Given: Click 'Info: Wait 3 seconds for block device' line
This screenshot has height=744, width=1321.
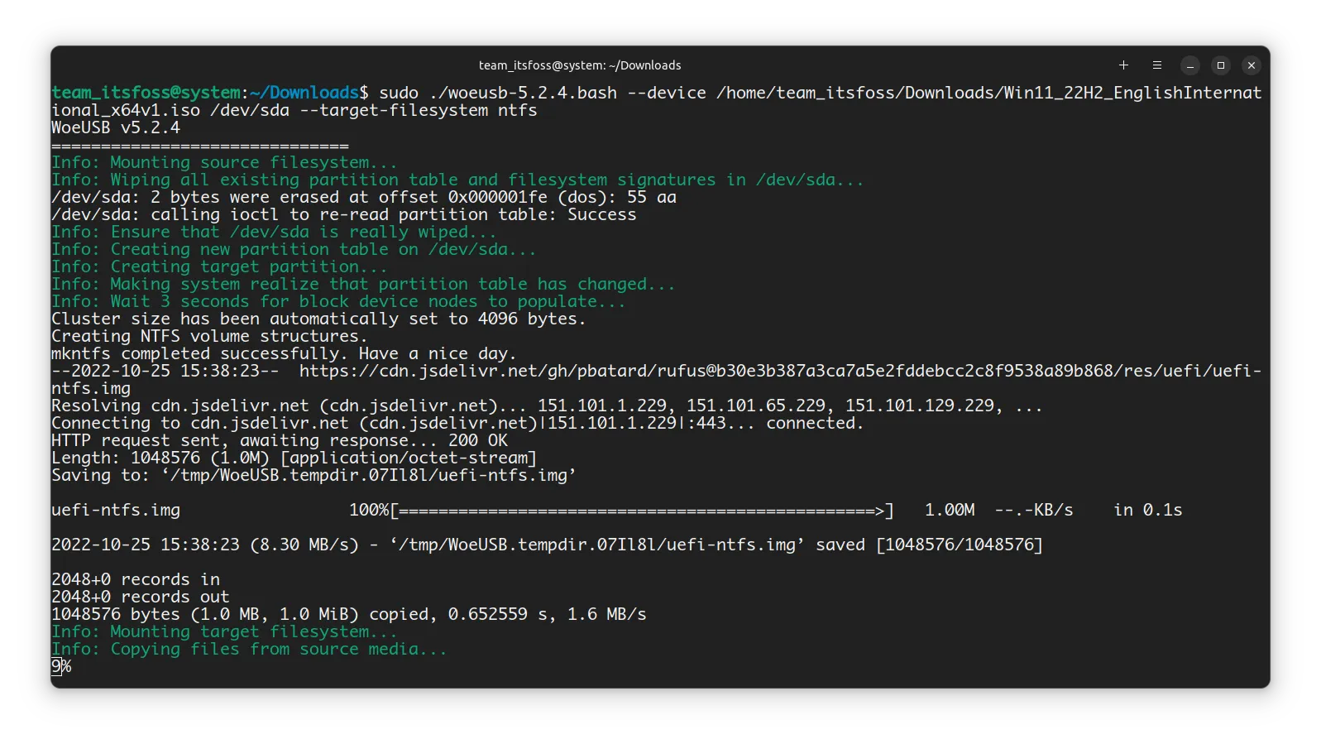Looking at the screenshot, I should tap(338, 302).
